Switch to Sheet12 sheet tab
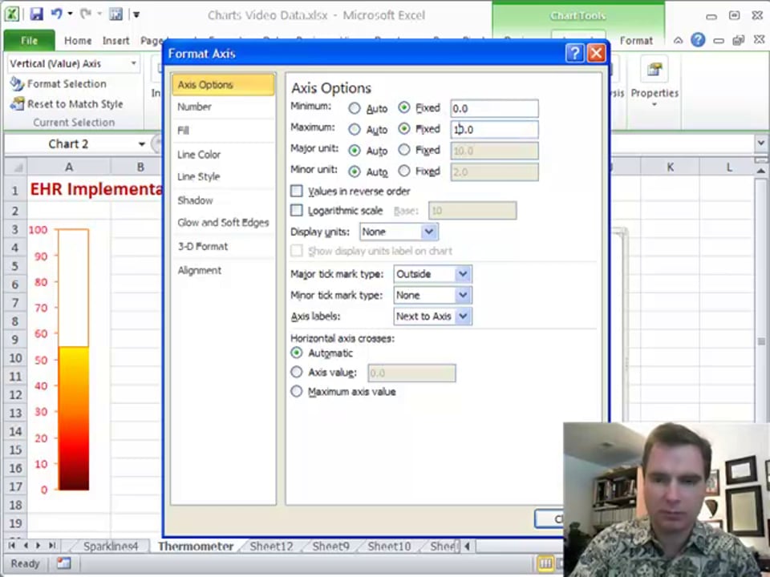Viewport: 770px width, 577px height. point(271,546)
